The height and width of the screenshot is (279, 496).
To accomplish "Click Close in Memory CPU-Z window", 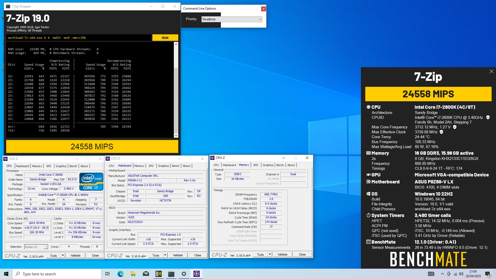I will (302, 254).
